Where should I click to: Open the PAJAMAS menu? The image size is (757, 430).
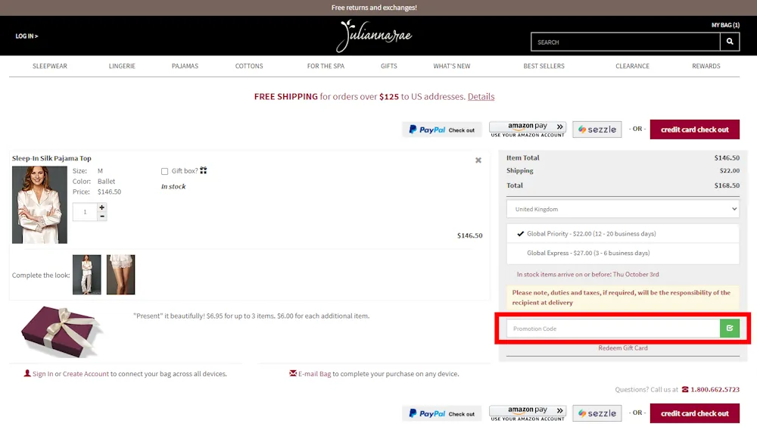tap(185, 66)
